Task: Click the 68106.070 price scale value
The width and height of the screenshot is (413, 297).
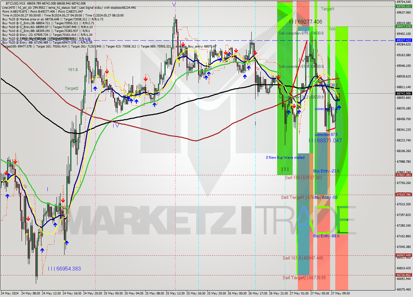Action: (403, 151)
